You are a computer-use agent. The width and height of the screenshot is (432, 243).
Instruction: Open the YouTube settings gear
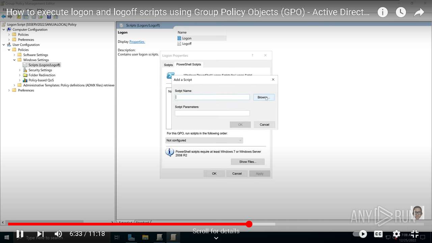(397, 234)
